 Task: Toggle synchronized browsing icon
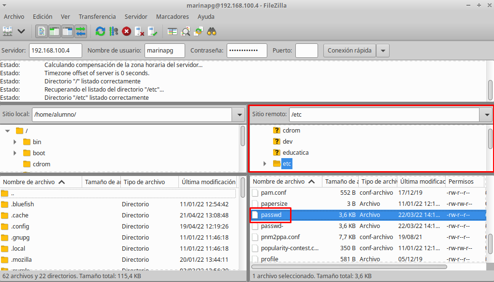(199, 31)
